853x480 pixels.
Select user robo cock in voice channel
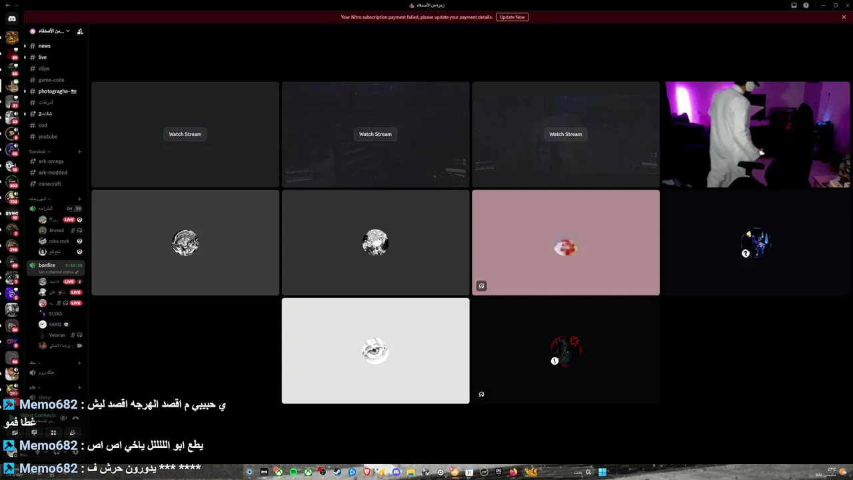[60, 241]
